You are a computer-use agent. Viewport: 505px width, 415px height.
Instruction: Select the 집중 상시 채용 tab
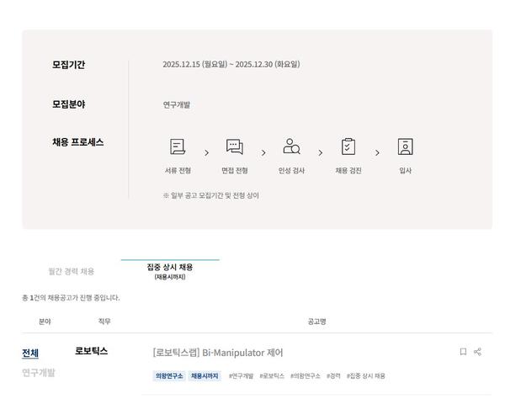(x=170, y=271)
